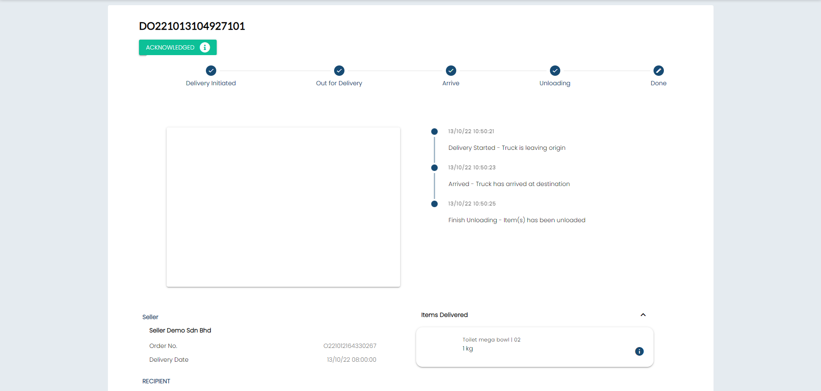
Task: Click the info icon in ACKNOWLEDGED badge
Action: [x=205, y=47]
